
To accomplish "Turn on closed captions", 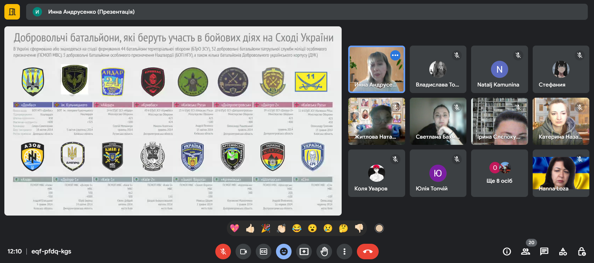I will (x=264, y=252).
